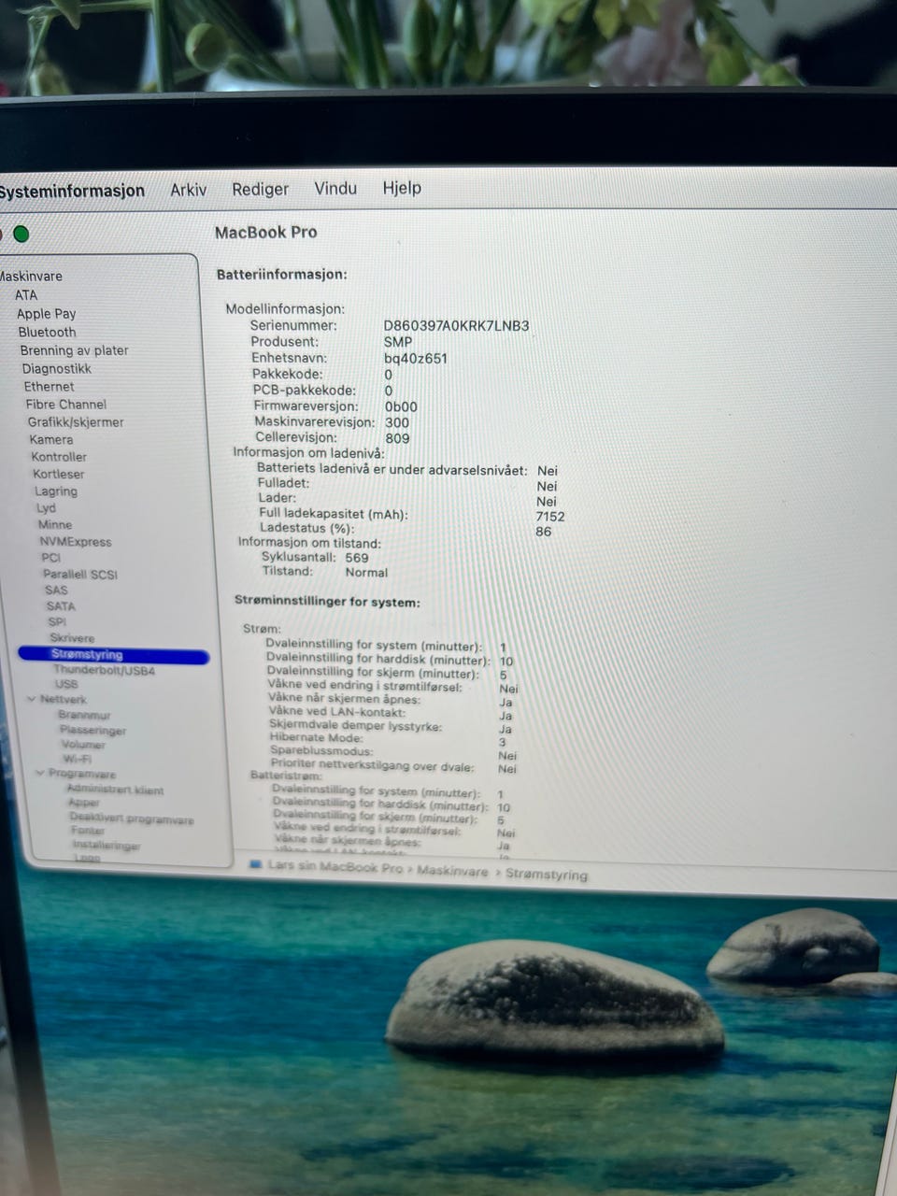This screenshot has height=1196, width=897.
Task: Open Brenning av plater in sidebar
Action: (75, 350)
